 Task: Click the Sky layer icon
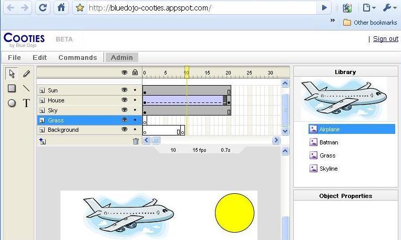tap(42, 110)
